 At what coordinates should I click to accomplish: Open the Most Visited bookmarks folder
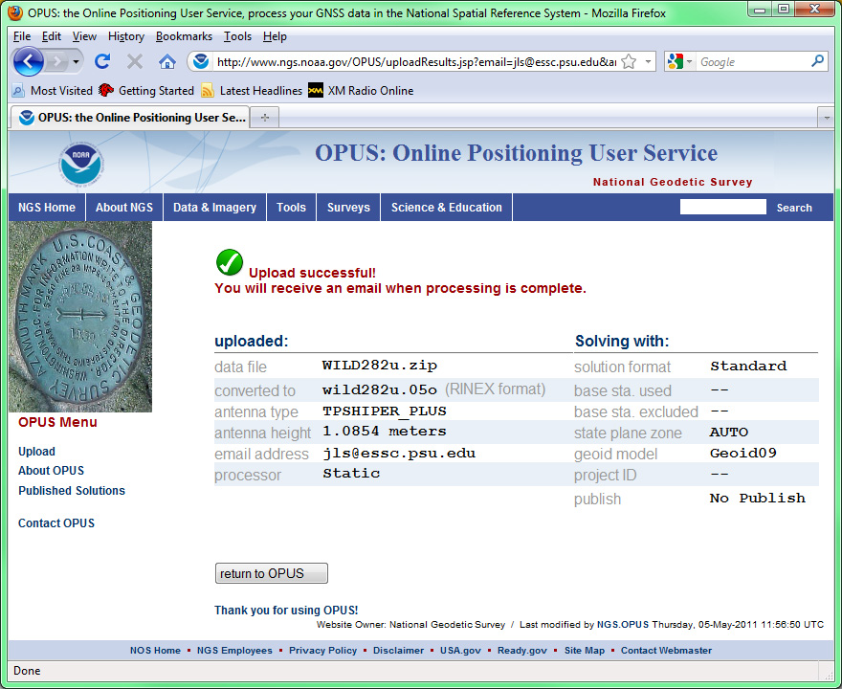point(52,90)
